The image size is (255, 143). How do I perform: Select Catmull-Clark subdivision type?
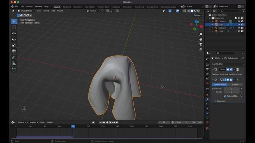pyautogui.click(x=220, y=85)
